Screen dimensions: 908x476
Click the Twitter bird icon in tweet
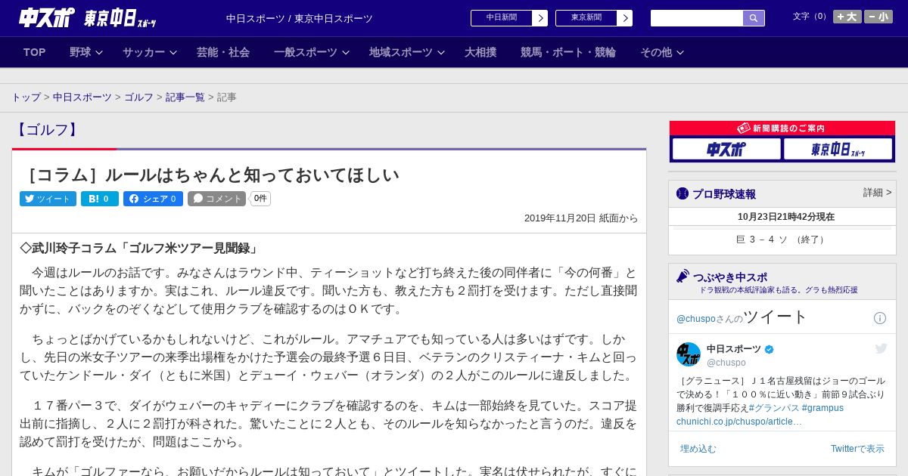pos(881,348)
